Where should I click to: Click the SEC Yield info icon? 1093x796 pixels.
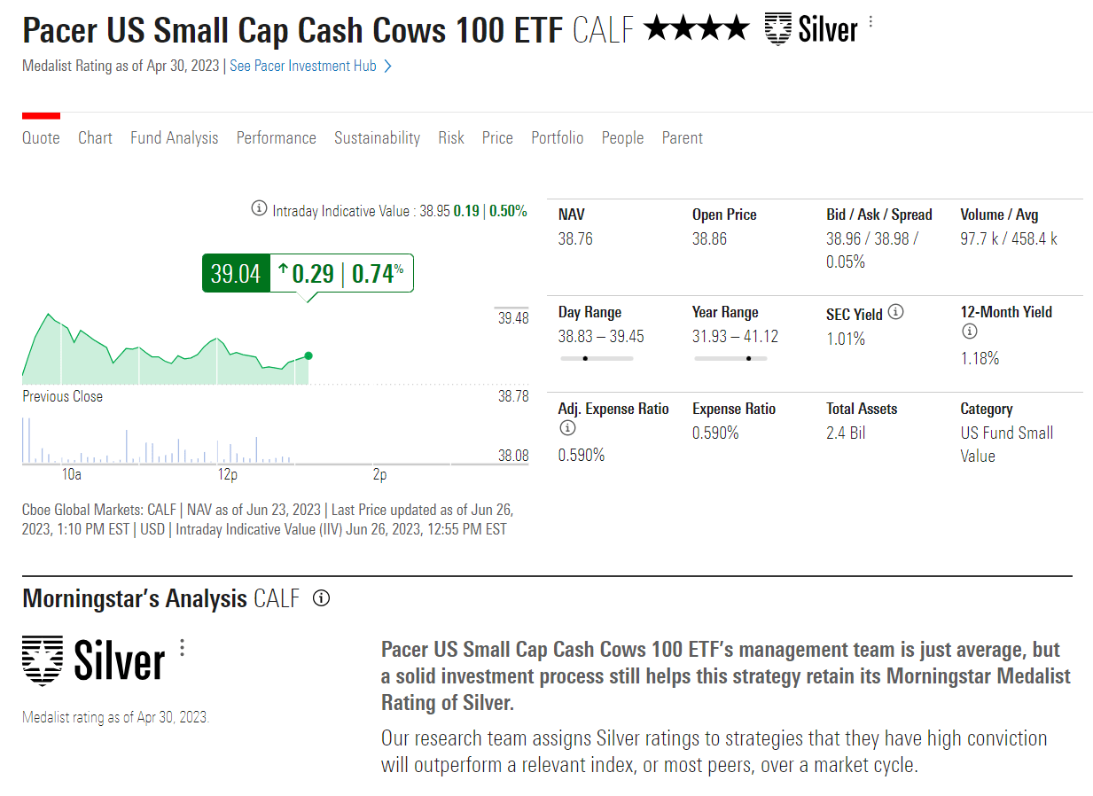coord(896,312)
